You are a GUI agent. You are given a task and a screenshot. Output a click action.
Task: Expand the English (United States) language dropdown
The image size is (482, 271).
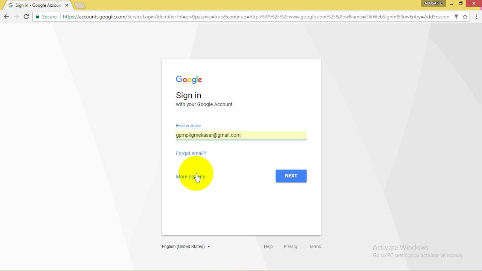(186, 247)
